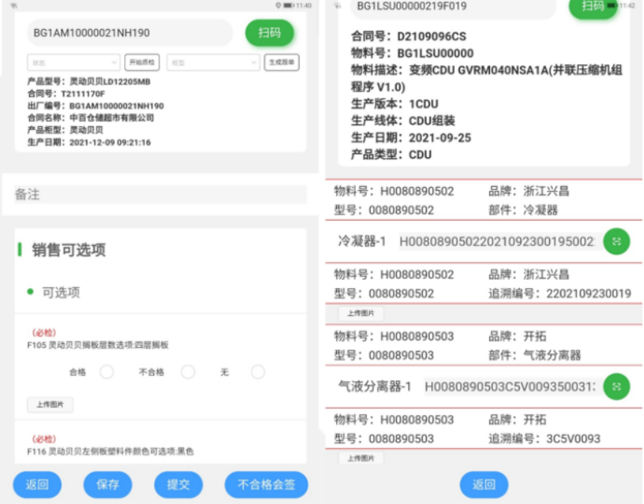Select the 不合格 radio button for F105
This screenshot has width=644, height=504.
point(188,372)
